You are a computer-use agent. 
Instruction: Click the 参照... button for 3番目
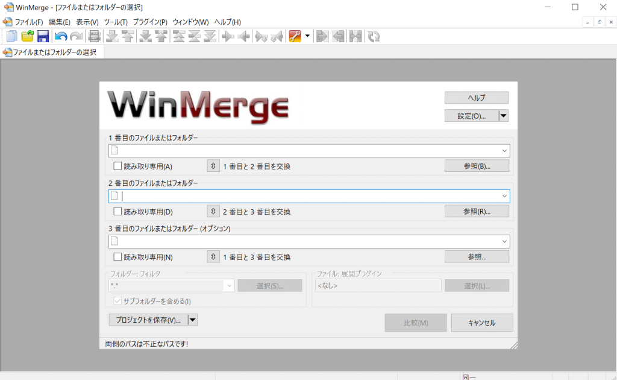pyautogui.click(x=477, y=257)
